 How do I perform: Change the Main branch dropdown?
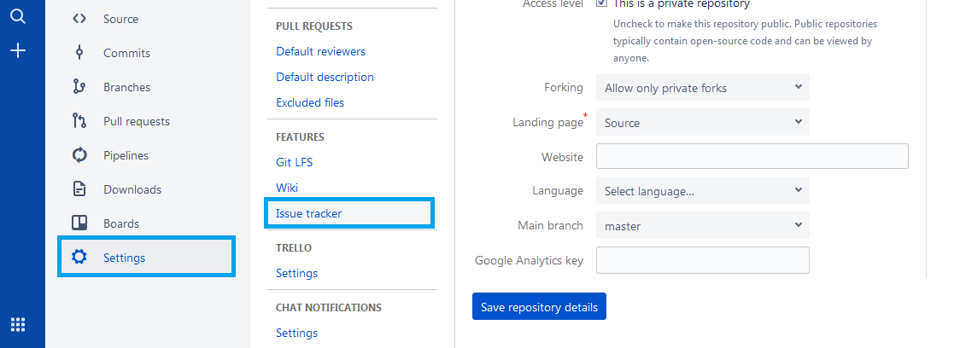(x=703, y=225)
